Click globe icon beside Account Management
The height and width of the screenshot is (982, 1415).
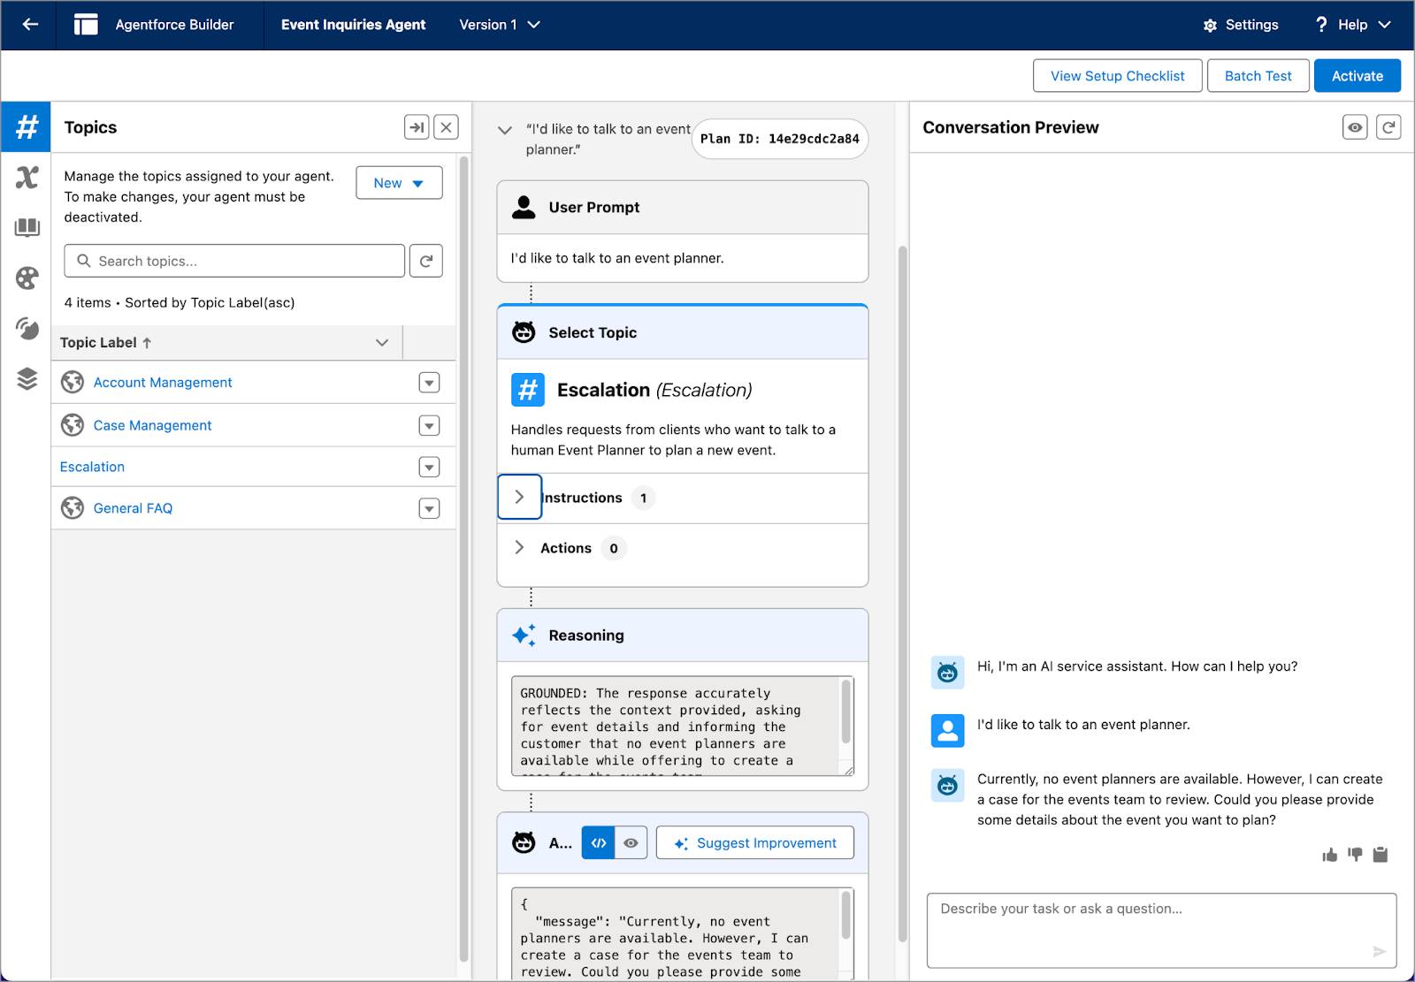(73, 383)
